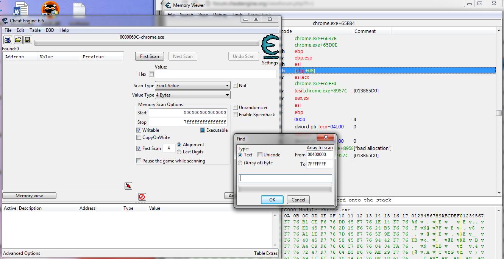Open the Help menu in Cheat Engine
This screenshot has width=504, height=259.
pyautogui.click(x=64, y=30)
